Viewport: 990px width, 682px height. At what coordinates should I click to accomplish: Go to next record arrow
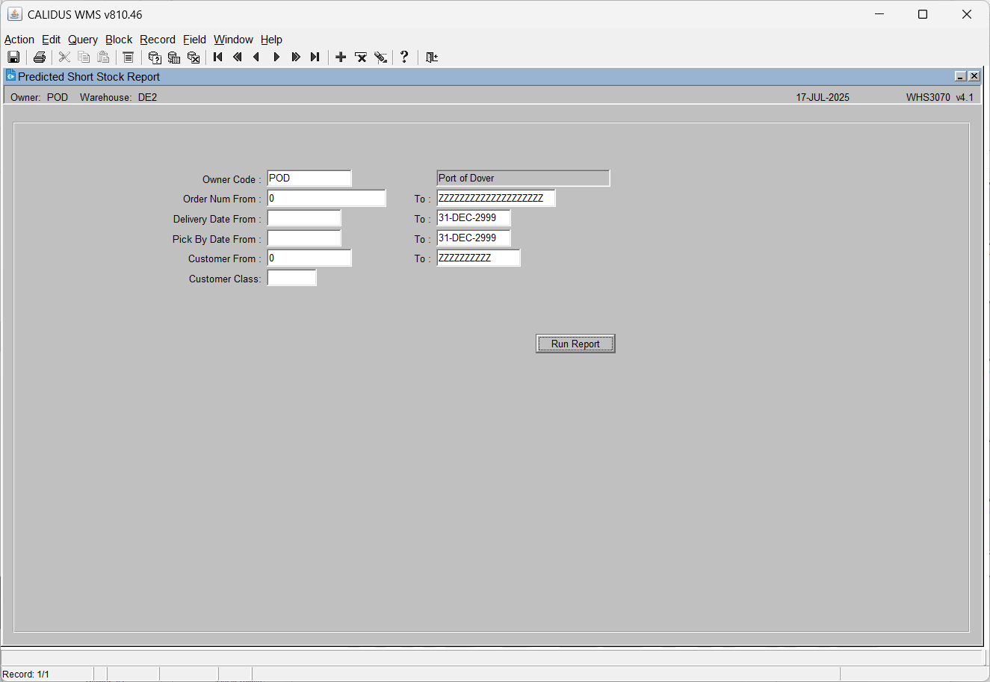[276, 57]
